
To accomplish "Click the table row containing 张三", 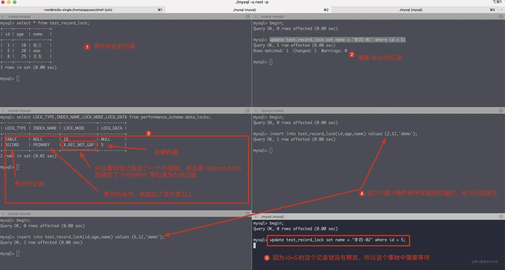I will click(26, 45).
